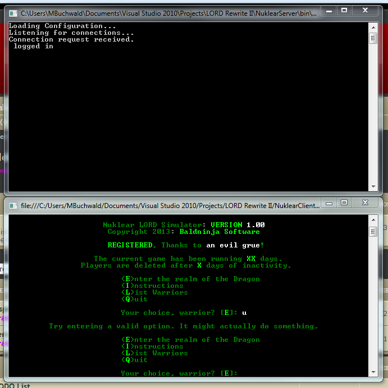
Task: Click the client console scrollbar thumb
Action: [x=372, y=232]
